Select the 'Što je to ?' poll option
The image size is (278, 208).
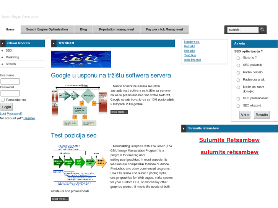pos(238,58)
